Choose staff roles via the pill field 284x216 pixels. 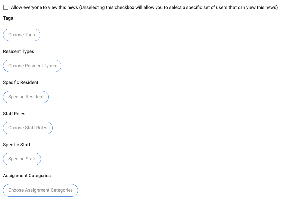pyautogui.click(x=28, y=128)
